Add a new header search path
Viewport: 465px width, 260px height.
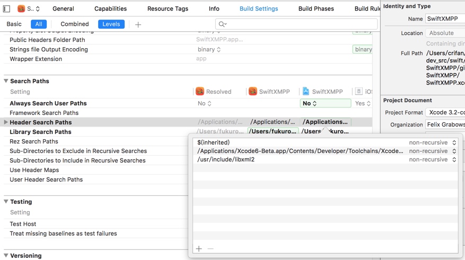point(199,248)
